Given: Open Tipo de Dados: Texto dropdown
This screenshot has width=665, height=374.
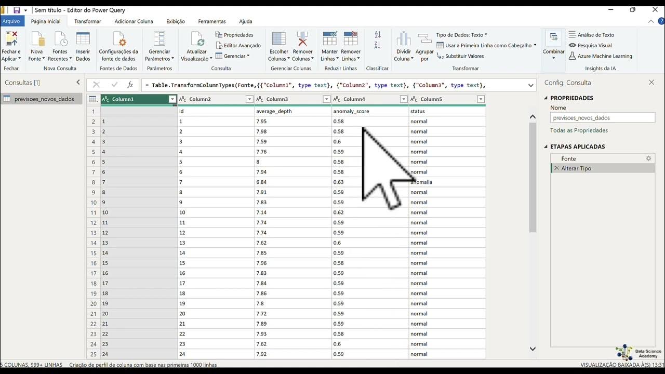Looking at the screenshot, I should click(462, 35).
